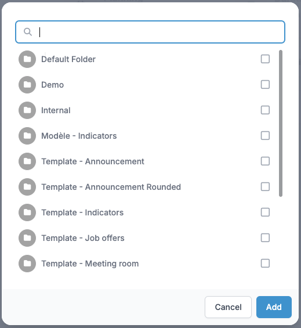Viewport: 301px width, 328px height.
Task: Check the Default Folder checkbox
Action: (265, 59)
